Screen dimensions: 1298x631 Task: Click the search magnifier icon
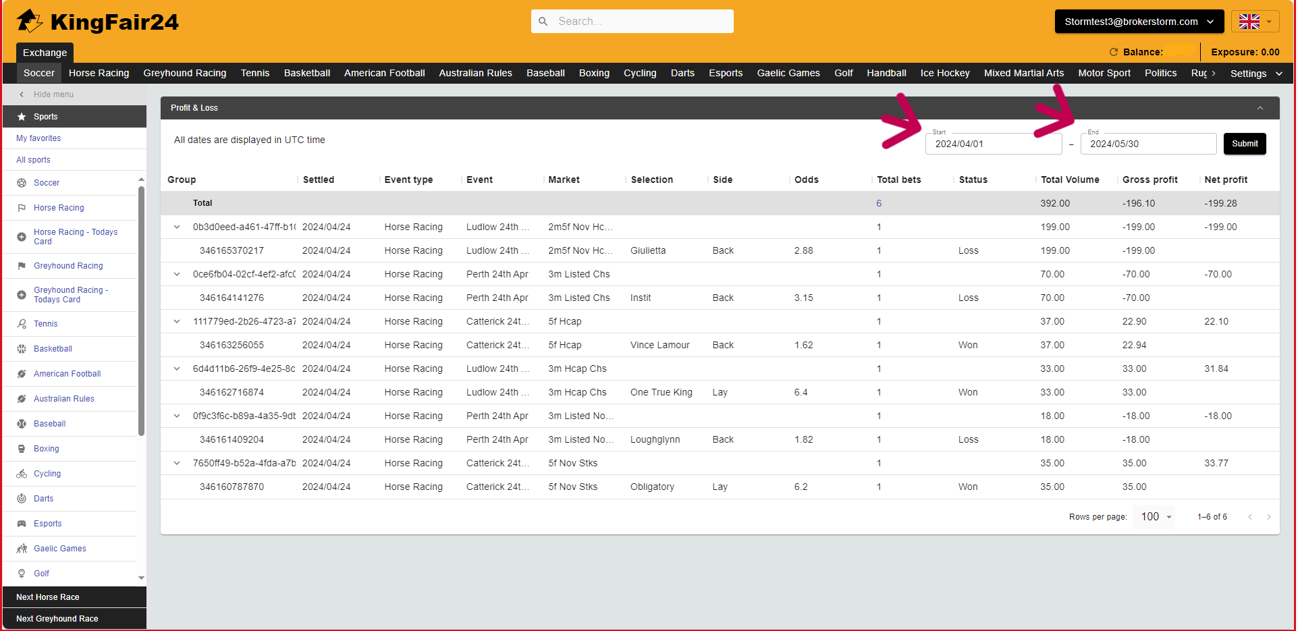coord(543,22)
